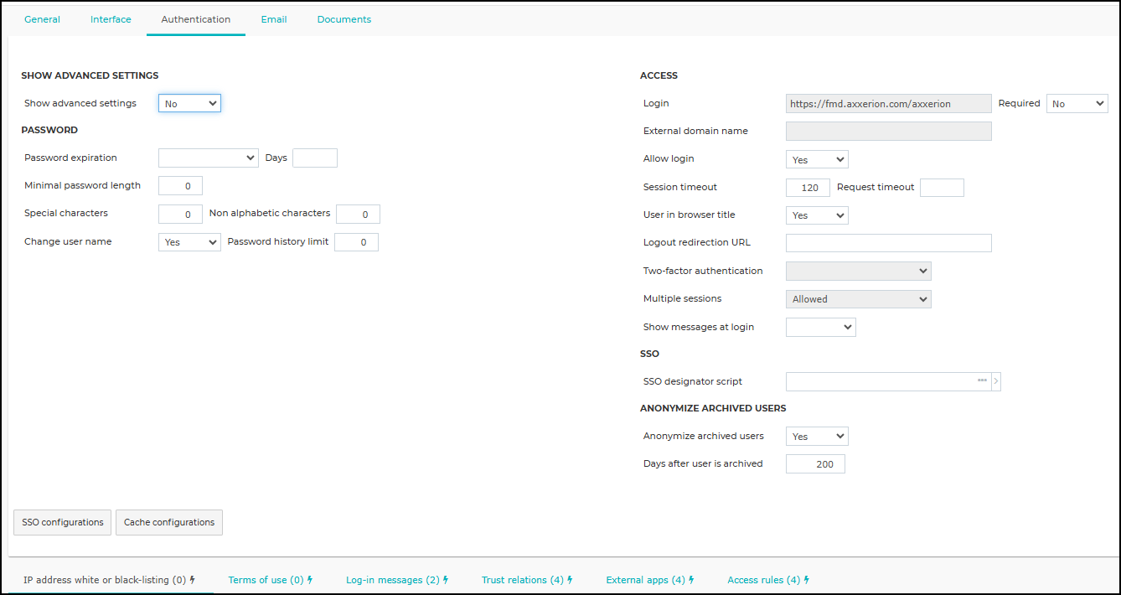The height and width of the screenshot is (595, 1121).
Task: Click the Special characters number field
Action: pyautogui.click(x=180, y=215)
